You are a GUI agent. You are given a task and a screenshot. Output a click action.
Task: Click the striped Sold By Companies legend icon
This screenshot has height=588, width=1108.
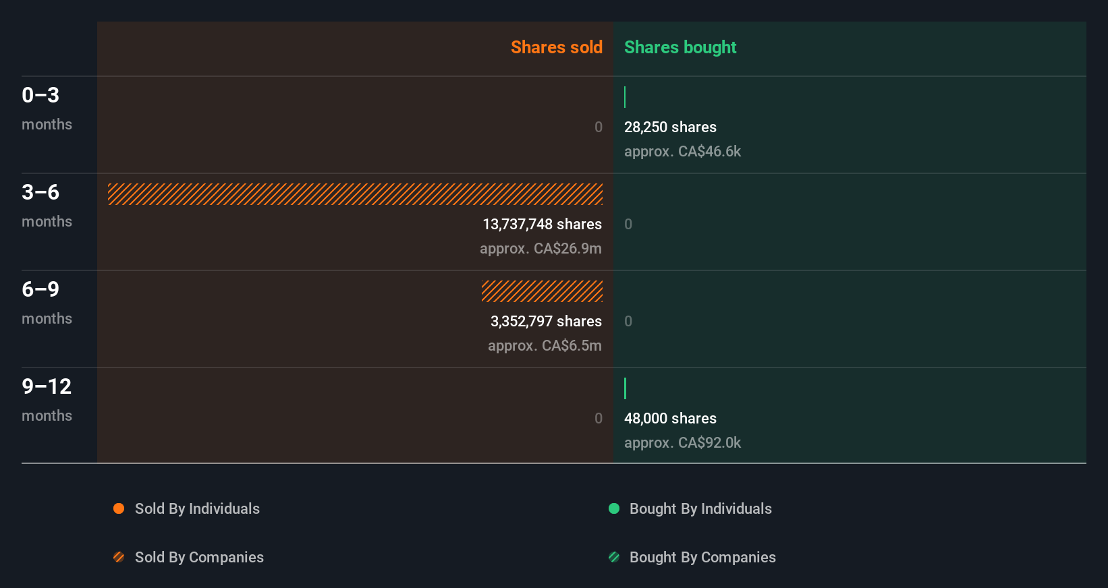point(119,557)
